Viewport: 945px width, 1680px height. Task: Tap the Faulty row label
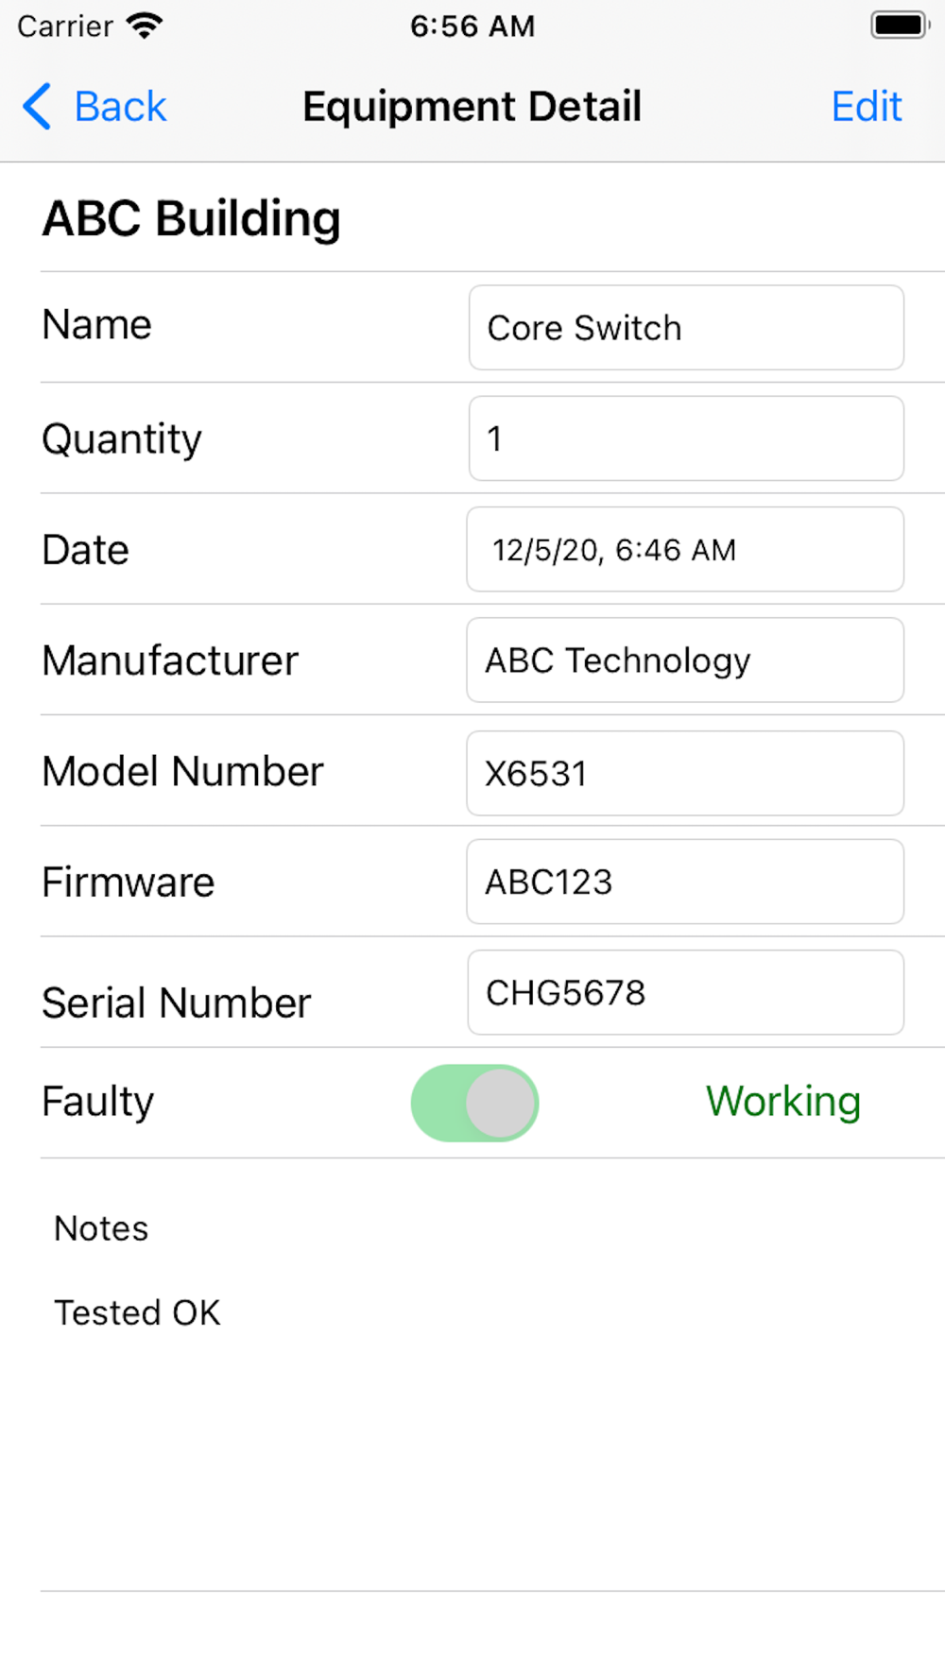click(98, 1102)
